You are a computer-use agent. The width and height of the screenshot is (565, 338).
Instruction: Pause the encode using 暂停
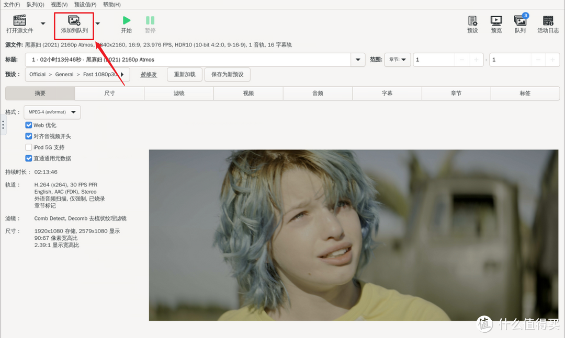click(x=150, y=25)
